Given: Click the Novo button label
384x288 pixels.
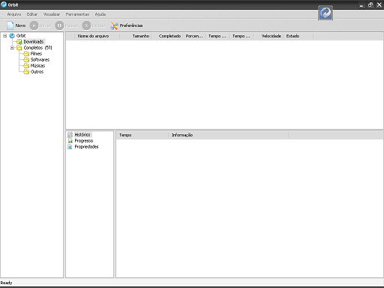Looking at the screenshot, I should click(20, 25).
